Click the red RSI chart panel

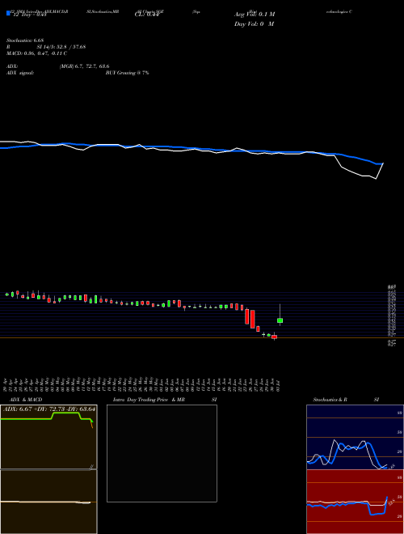click(x=355, y=502)
